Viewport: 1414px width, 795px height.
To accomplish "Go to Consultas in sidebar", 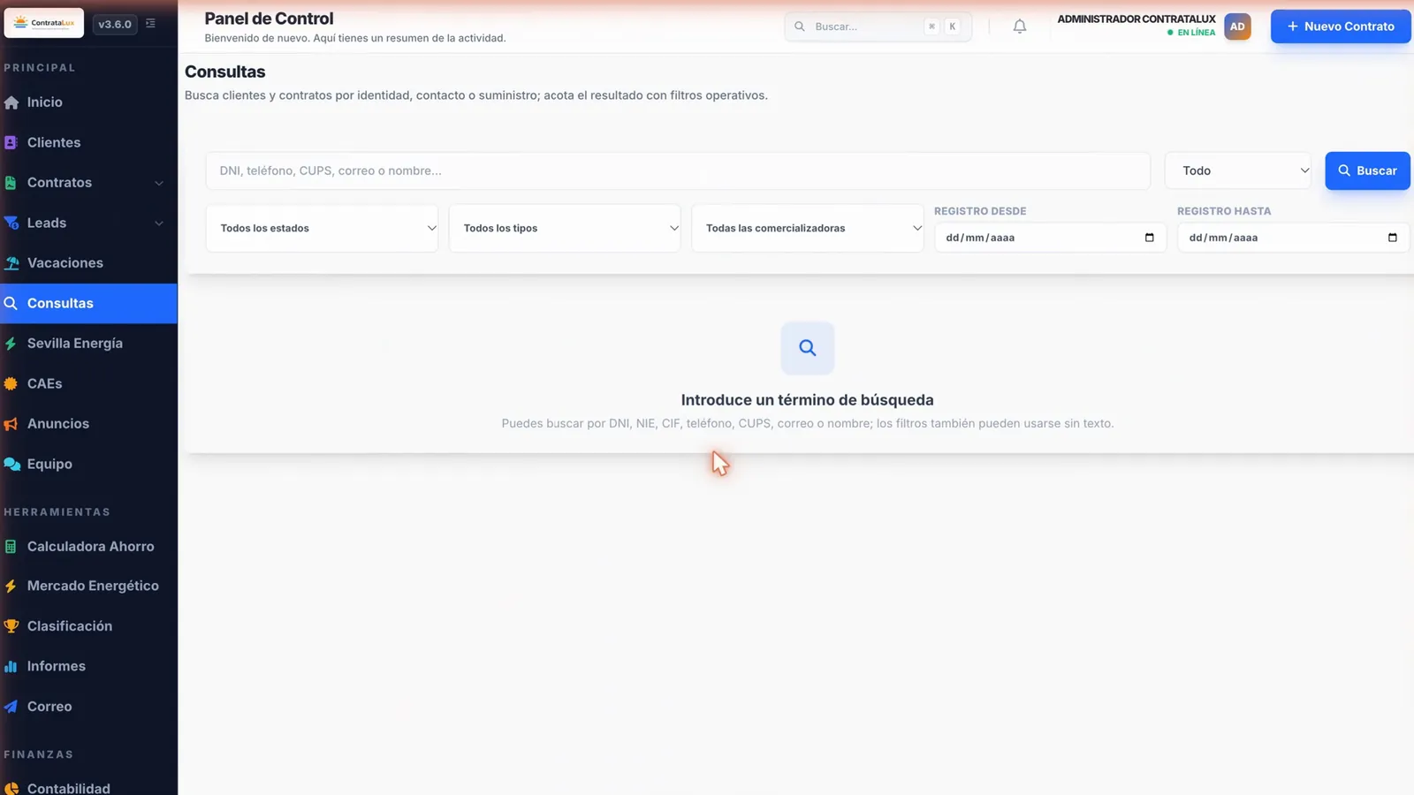I will [88, 303].
